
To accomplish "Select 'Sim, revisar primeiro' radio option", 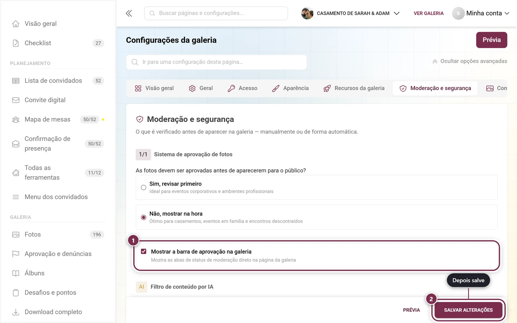I will (x=144, y=187).
